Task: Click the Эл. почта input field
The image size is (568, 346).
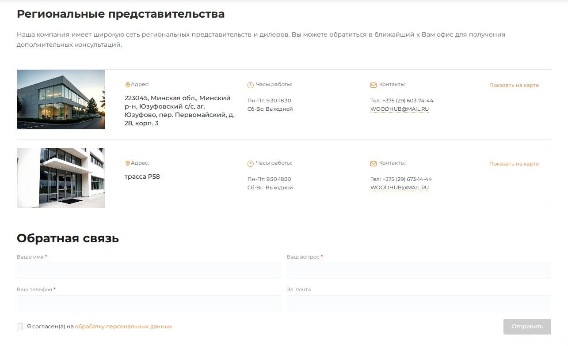Action: pos(419,303)
